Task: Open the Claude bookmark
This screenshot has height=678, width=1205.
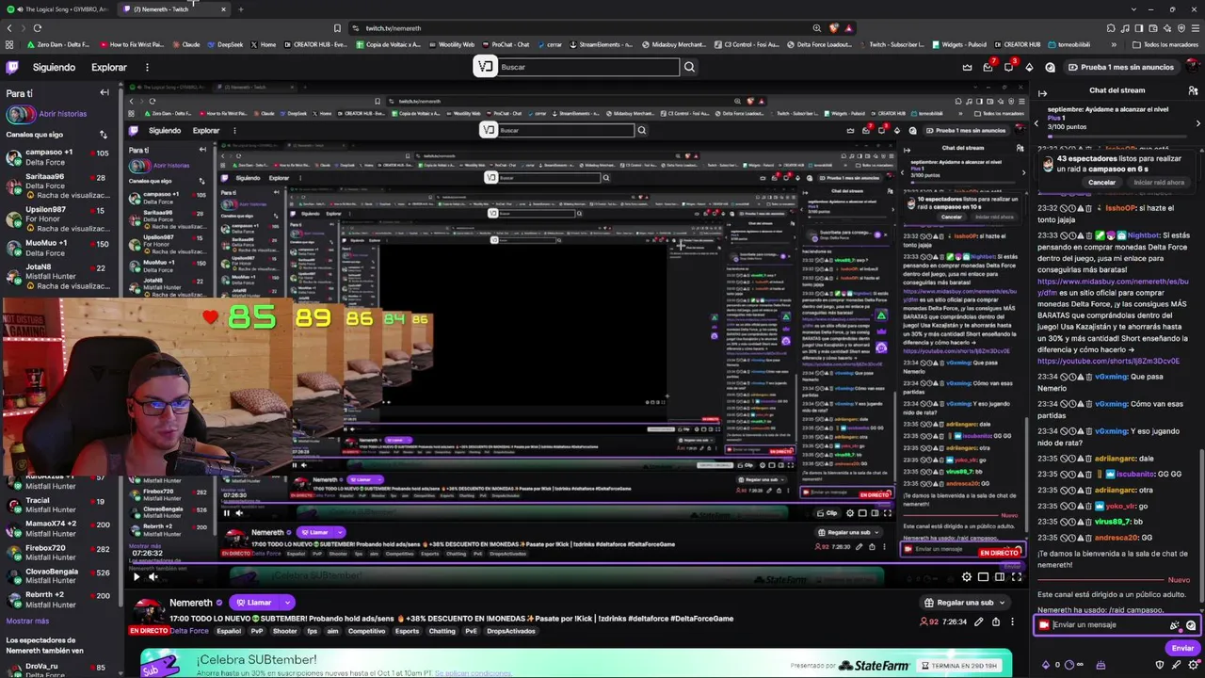Action: coord(185,44)
